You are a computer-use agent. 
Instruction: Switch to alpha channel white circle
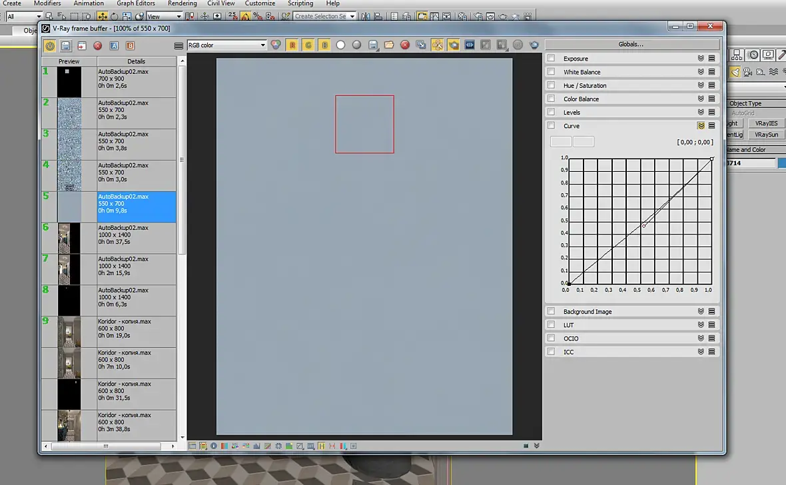(x=340, y=45)
